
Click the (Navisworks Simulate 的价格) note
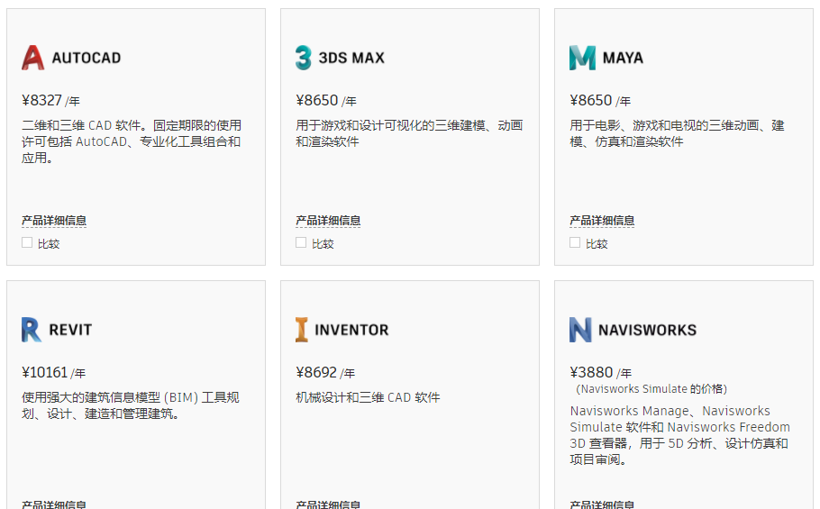click(x=651, y=389)
